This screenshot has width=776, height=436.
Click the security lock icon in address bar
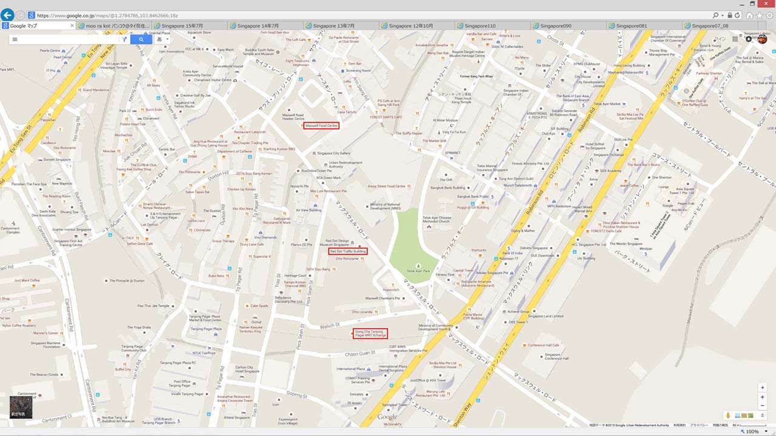point(730,15)
